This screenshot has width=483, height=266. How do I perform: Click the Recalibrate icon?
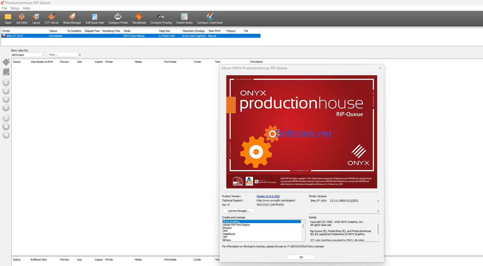[x=139, y=18]
